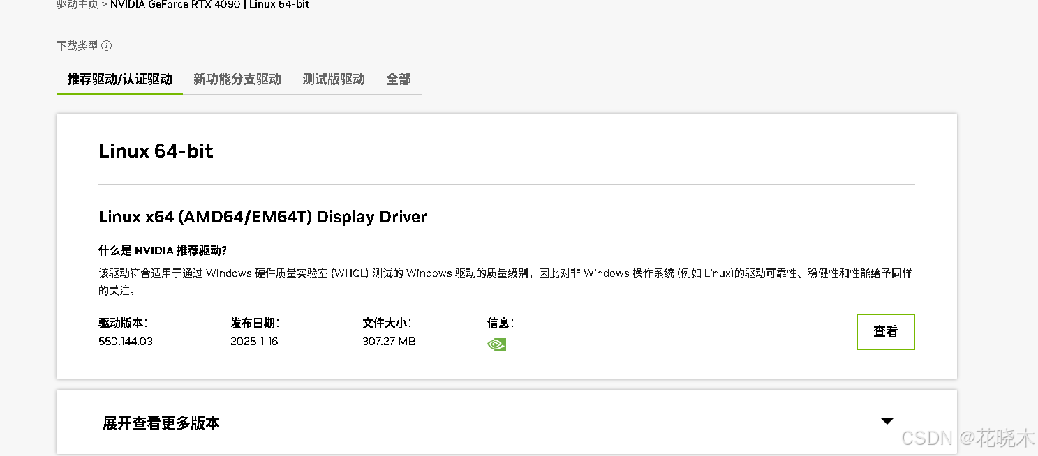
Task: Click the NVIDIA GeForce RTX 4090 breadcrumb text
Action: [x=175, y=5]
